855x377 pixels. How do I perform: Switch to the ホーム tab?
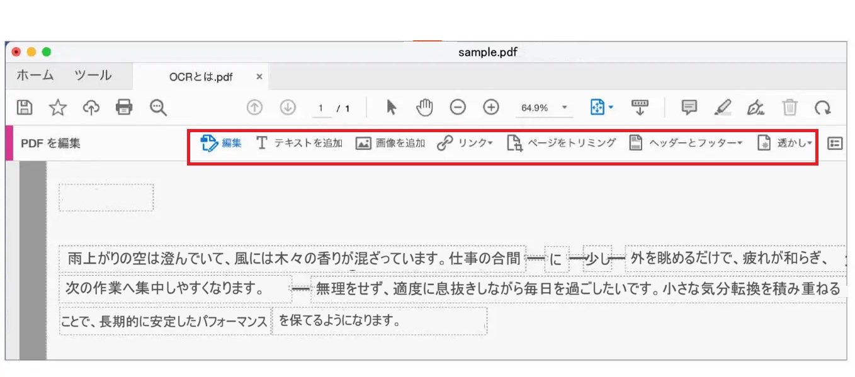pyautogui.click(x=35, y=76)
